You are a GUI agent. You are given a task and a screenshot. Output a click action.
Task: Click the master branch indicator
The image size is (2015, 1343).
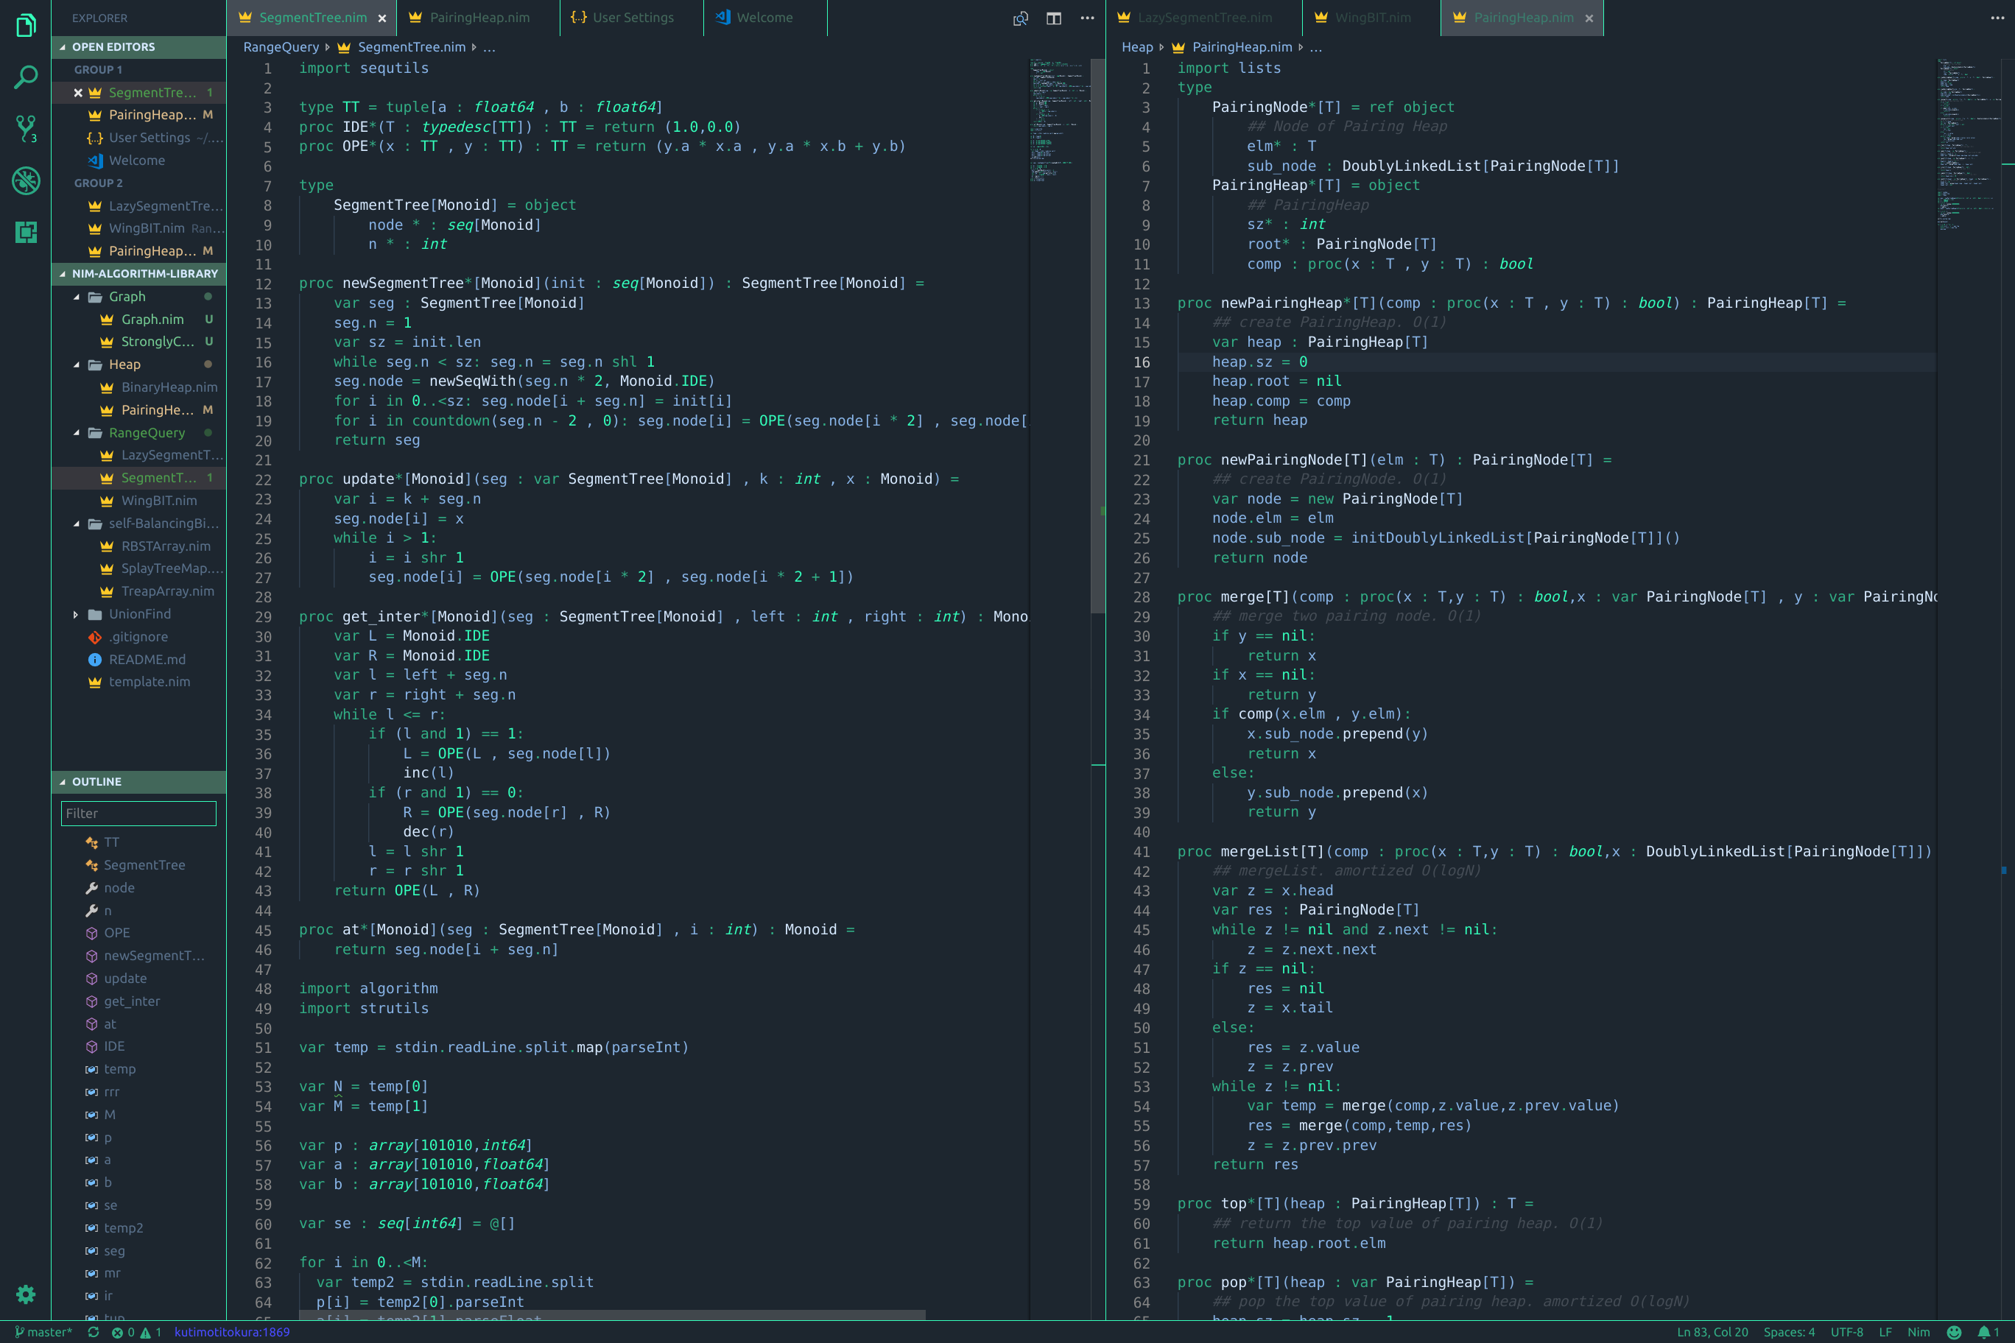pyautogui.click(x=43, y=1332)
